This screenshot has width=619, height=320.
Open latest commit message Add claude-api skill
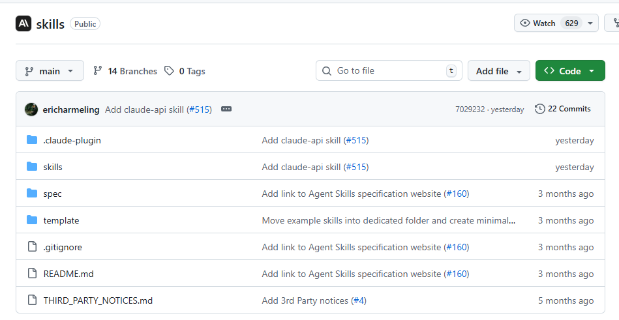click(x=145, y=109)
